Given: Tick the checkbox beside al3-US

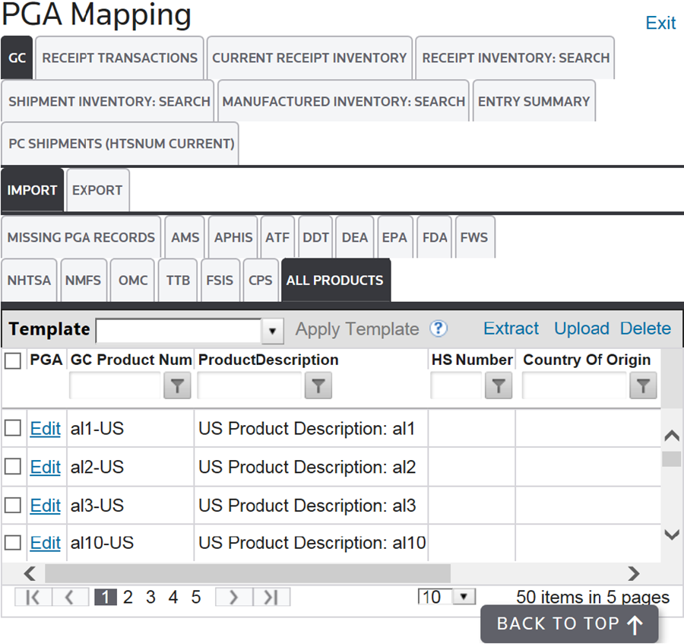Looking at the screenshot, I should [x=13, y=506].
